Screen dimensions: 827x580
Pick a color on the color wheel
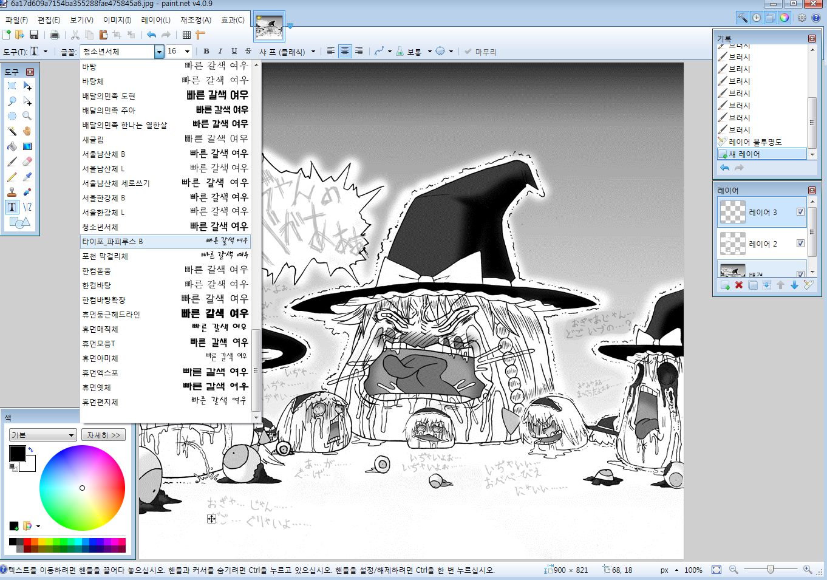click(82, 488)
